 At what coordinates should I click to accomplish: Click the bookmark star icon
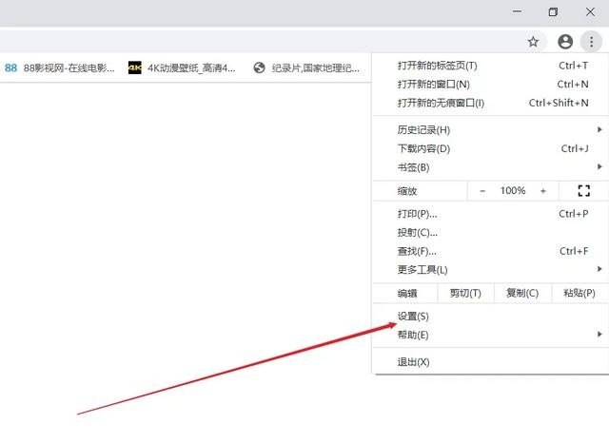pyautogui.click(x=533, y=42)
